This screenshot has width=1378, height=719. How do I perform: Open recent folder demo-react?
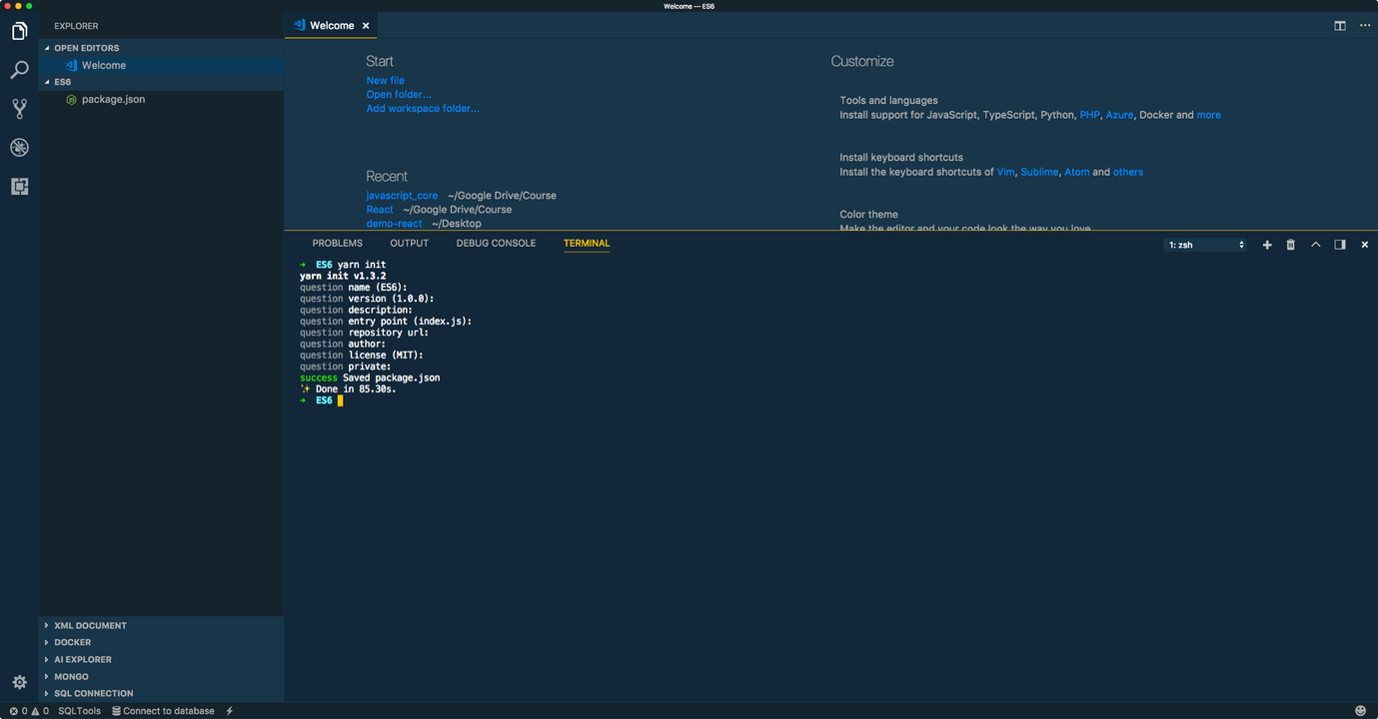tap(394, 224)
